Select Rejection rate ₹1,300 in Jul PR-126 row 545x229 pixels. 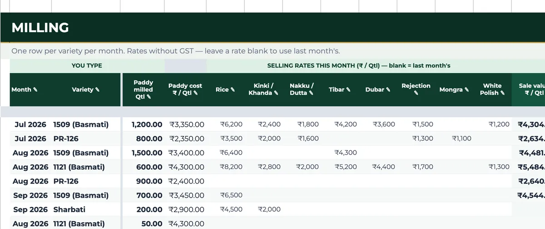(422, 139)
